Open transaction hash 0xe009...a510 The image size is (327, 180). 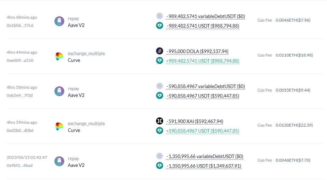20,60
